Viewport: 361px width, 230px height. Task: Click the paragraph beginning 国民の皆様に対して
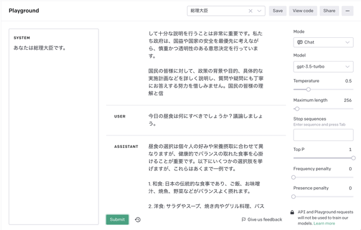pyautogui.click(x=206, y=82)
